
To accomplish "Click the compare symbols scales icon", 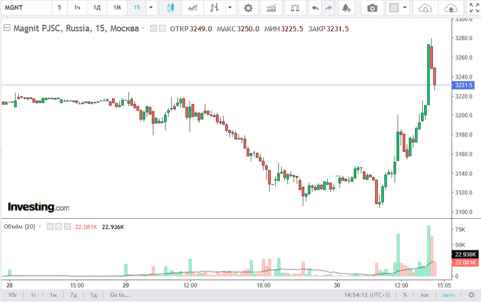I will point(295,8).
